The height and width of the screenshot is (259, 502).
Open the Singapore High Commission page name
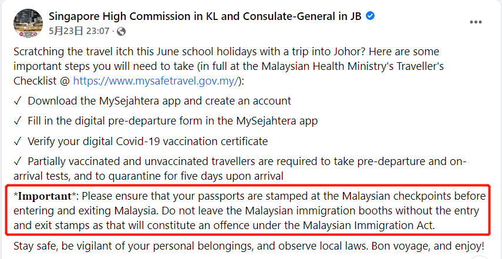tap(205, 16)
